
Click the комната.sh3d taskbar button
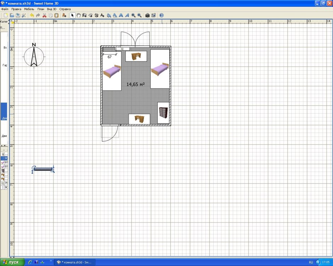[x=74, y=262]
